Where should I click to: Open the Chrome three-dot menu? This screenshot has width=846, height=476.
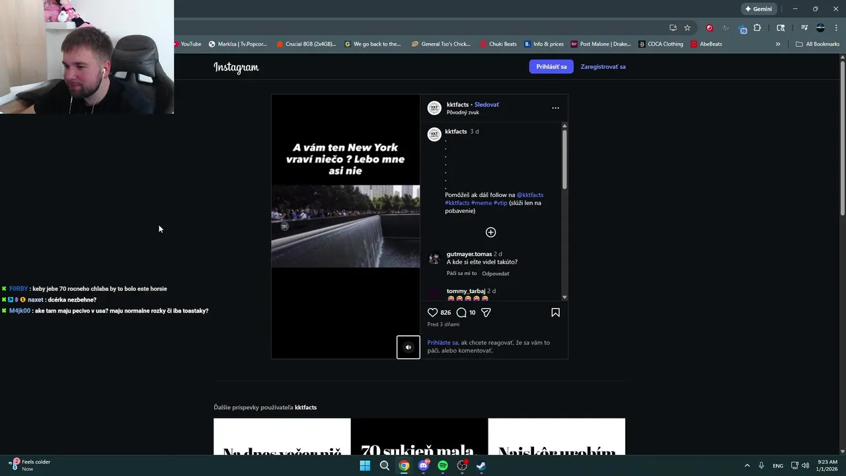coord(835,28)
